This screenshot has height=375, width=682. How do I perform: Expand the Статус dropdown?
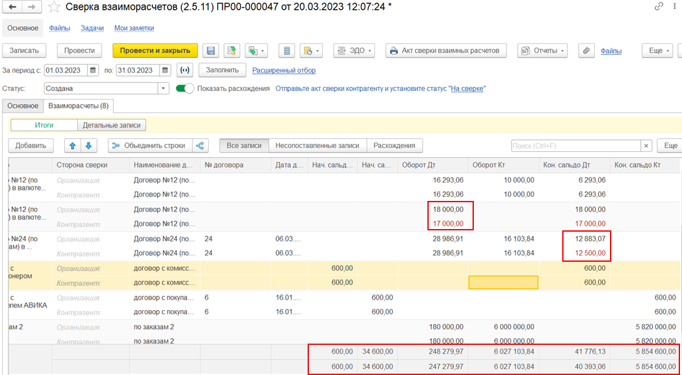(x=163, y=88)
